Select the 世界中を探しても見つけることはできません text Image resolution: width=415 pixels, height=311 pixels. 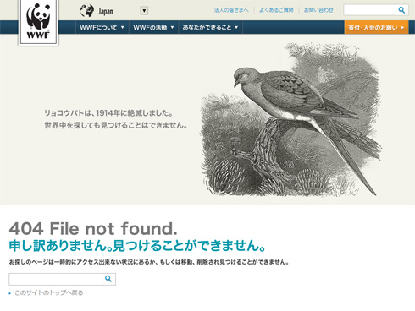coord(116,125)
